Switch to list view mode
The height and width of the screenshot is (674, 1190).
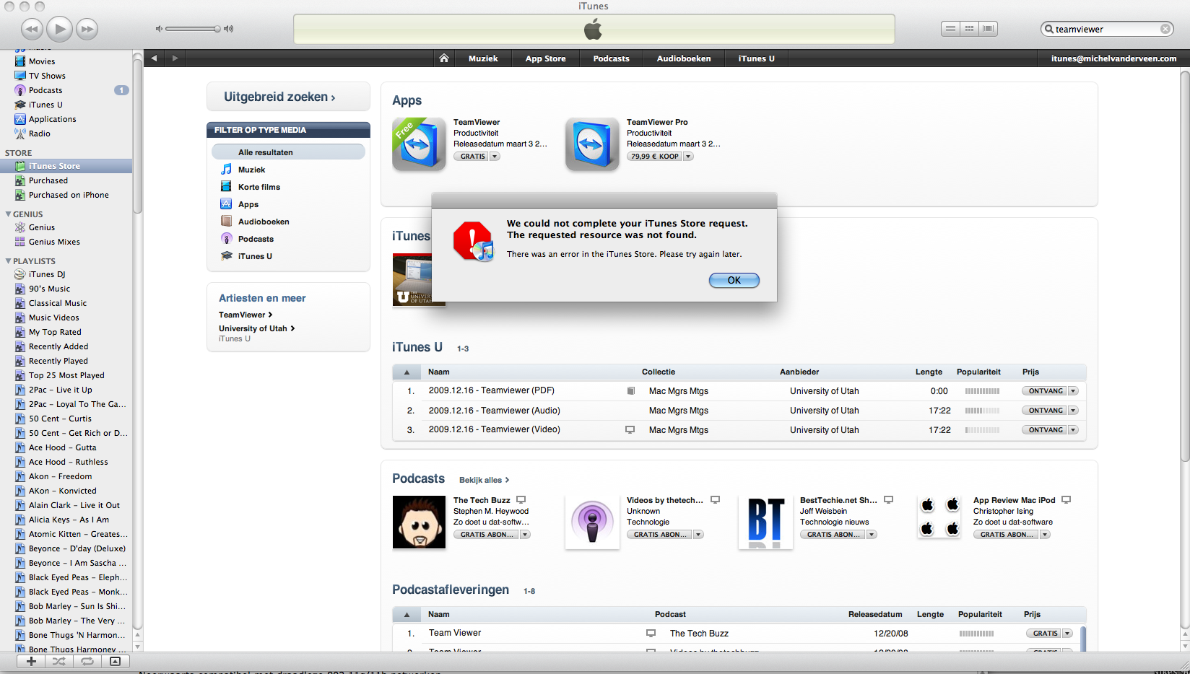pyautogui.click(x=951, y=29)
